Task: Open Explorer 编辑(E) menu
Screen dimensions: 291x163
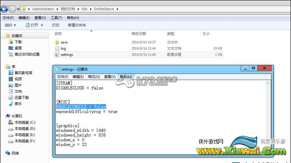Action: click(x=24, y=18)
